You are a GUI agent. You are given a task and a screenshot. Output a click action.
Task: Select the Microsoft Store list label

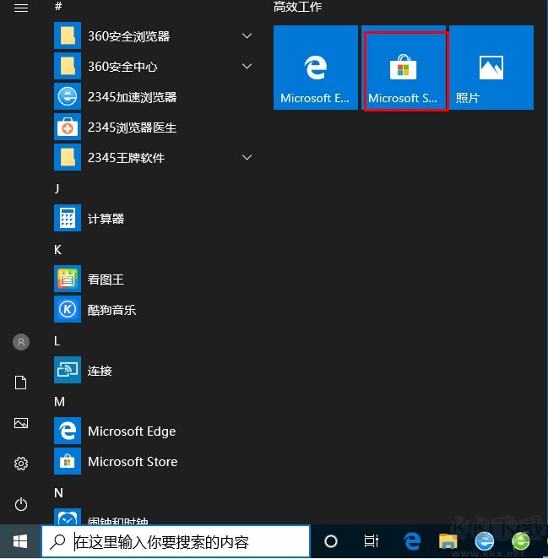click(x=133, y=462)
